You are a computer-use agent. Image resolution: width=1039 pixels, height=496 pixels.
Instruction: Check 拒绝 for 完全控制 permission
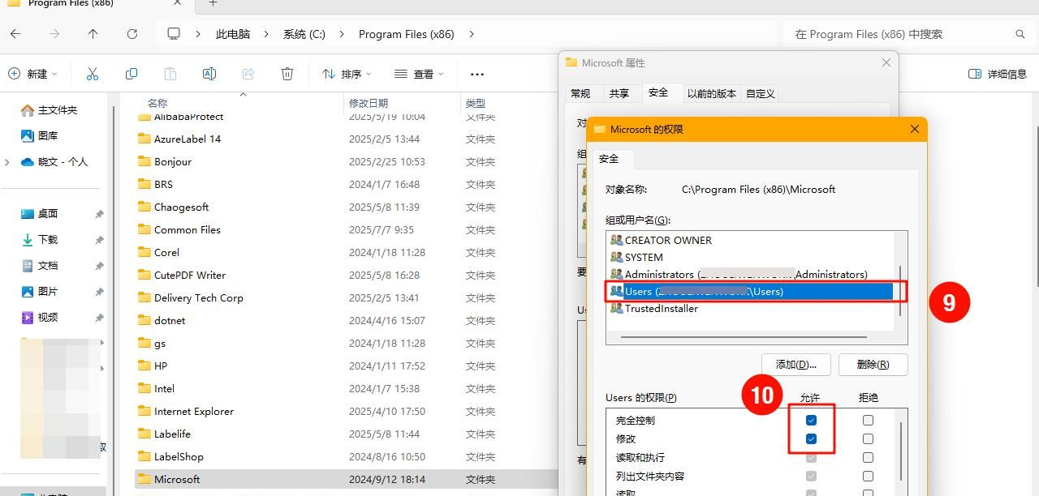[868, 420]
